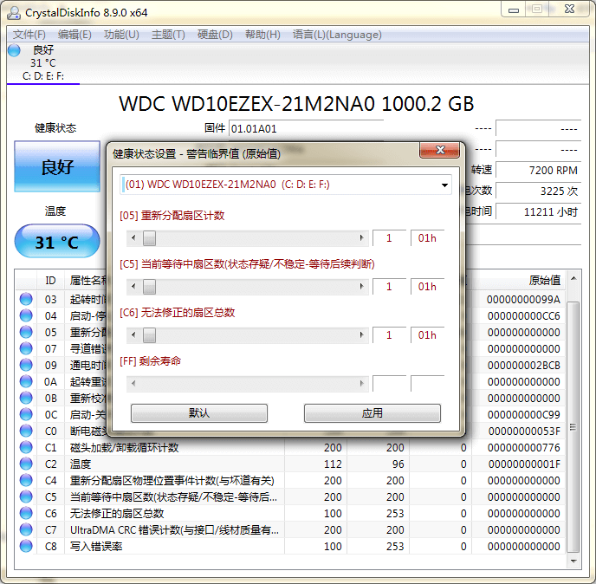Image resolution: width=596 pixels, height=584 pixels.
Task: Click the 应用 button
Action: tap(372, 413)
